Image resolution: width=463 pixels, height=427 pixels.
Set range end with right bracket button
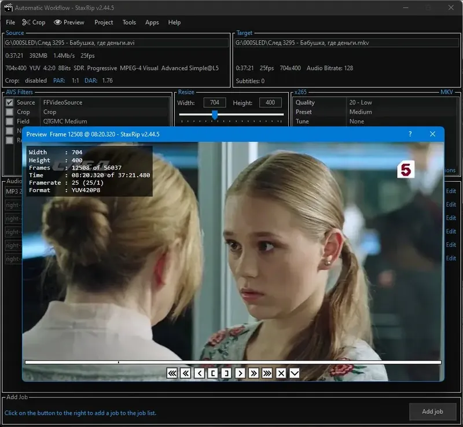pyautogui.click(x=227, y=373)
